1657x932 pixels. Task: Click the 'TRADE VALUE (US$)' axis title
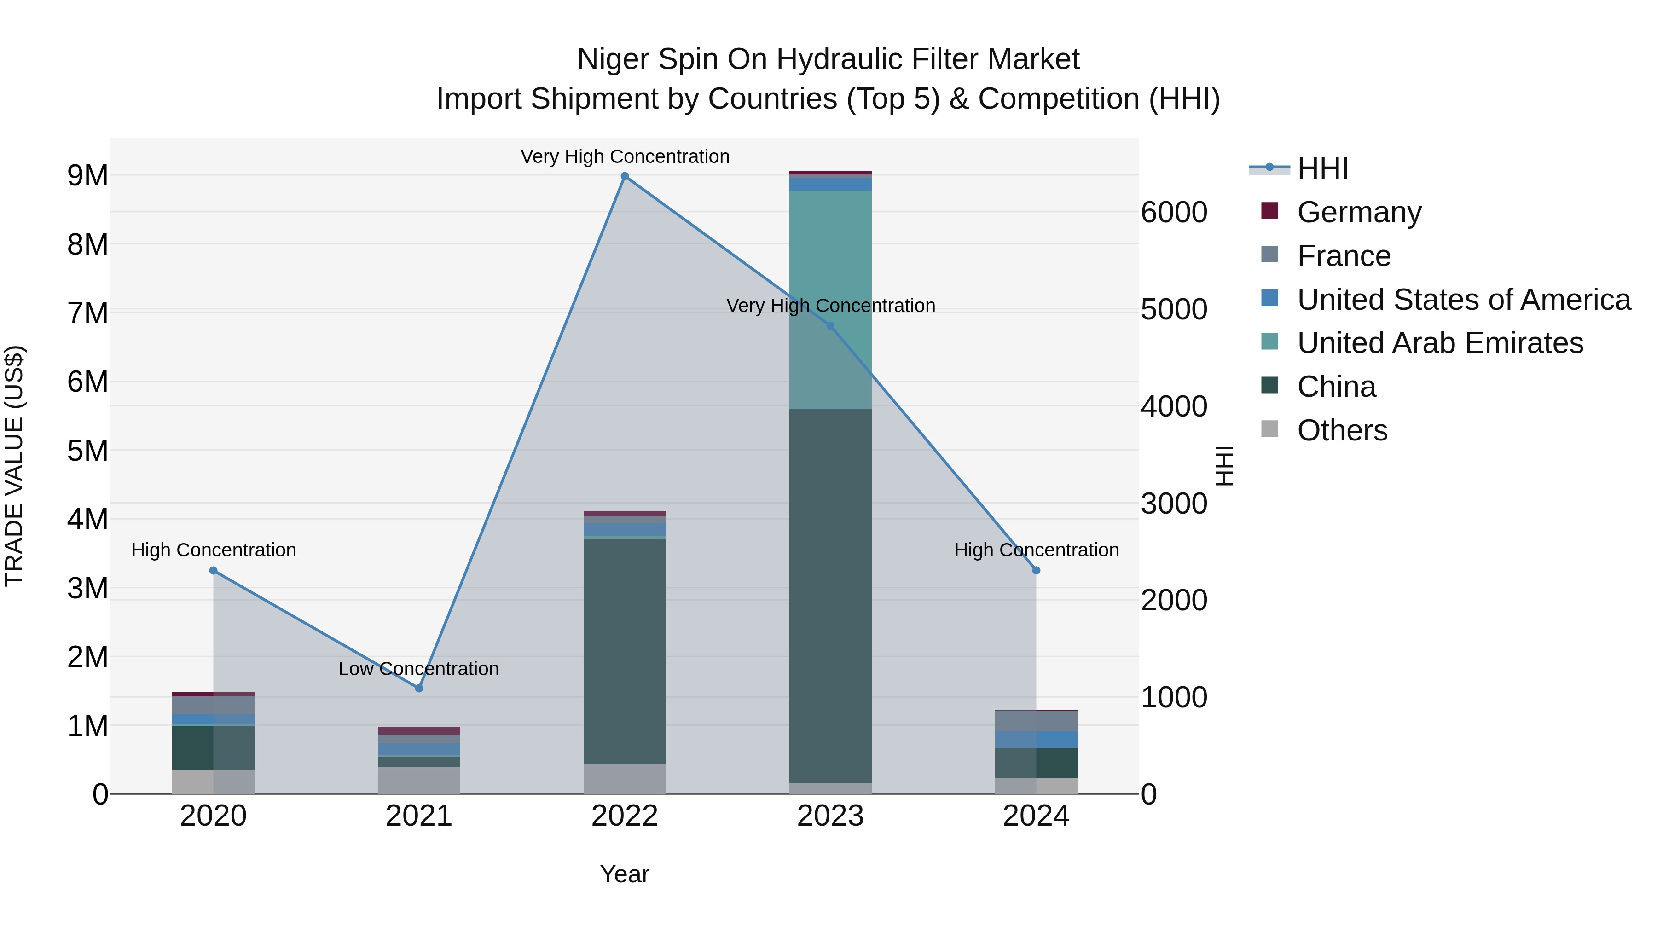14,466
